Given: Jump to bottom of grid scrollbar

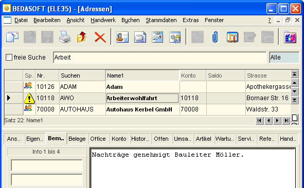Looking at the screenshot, I should [295, 100].
